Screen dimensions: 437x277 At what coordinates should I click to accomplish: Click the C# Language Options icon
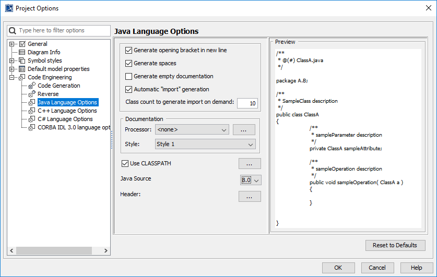click(32, 119)
